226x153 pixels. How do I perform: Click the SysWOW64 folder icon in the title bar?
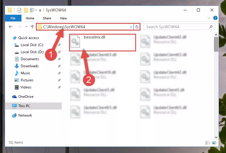click(10, 10)
